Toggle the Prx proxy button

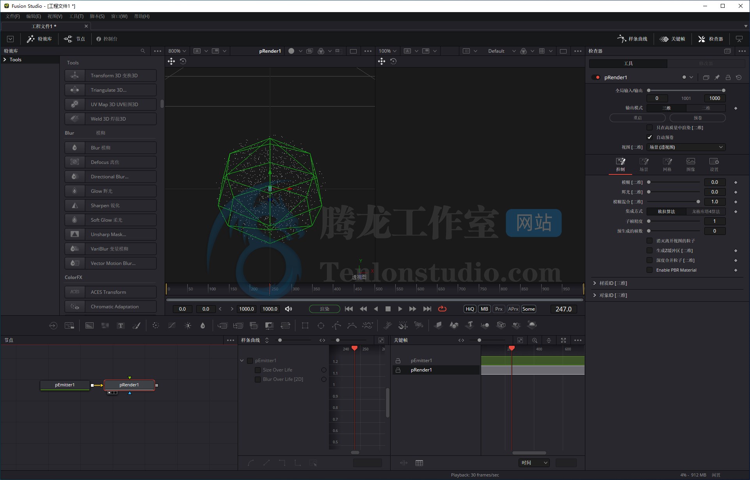[x=499, y=309]
